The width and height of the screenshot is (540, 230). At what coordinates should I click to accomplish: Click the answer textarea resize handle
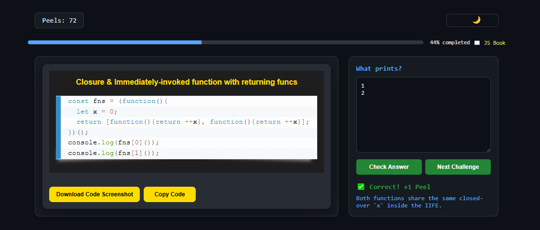point(488,150)
